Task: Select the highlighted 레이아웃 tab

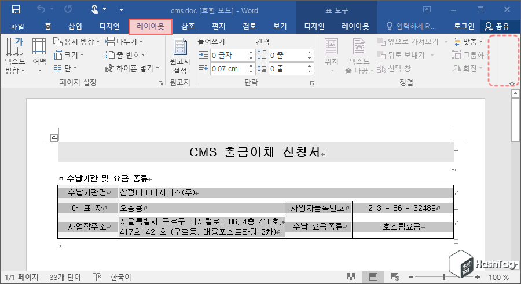Action: pos(151,26)
